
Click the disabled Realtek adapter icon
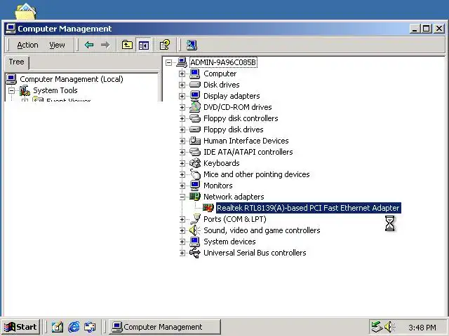pos(208,208)
